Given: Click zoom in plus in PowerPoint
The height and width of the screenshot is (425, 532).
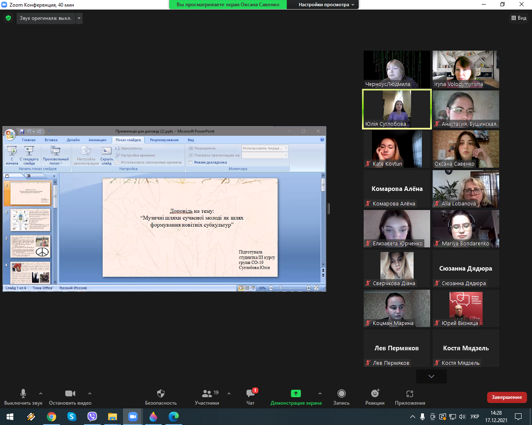Looking at the screenshot, I should click(308, 288).
